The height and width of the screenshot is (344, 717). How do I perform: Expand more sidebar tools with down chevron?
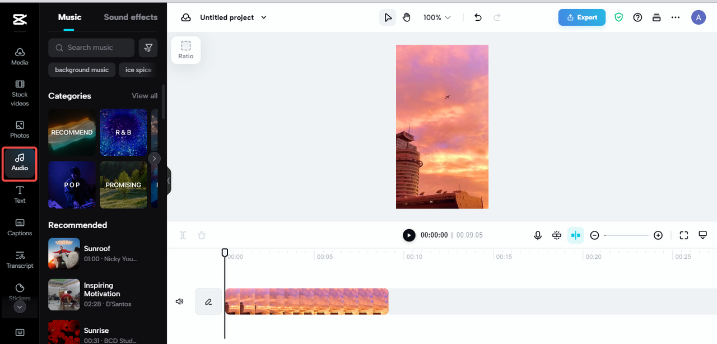point(20,307)
